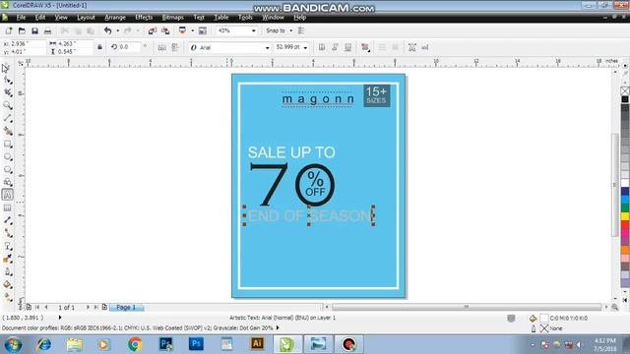This screenshot has width=630, height=354.
Task: Open Photoshop from the taskbar
Action: tap(196, 344)
